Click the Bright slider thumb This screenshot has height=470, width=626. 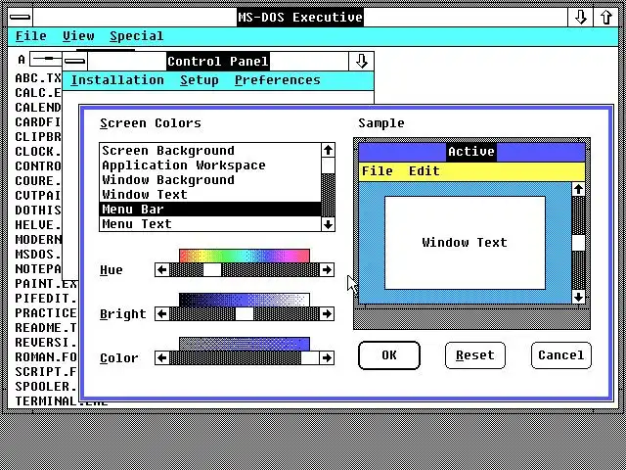(x=245, y=313)
